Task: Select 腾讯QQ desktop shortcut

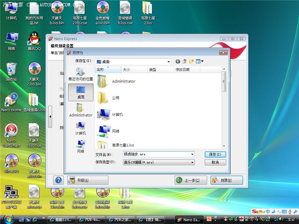Action: coord(34,41)
